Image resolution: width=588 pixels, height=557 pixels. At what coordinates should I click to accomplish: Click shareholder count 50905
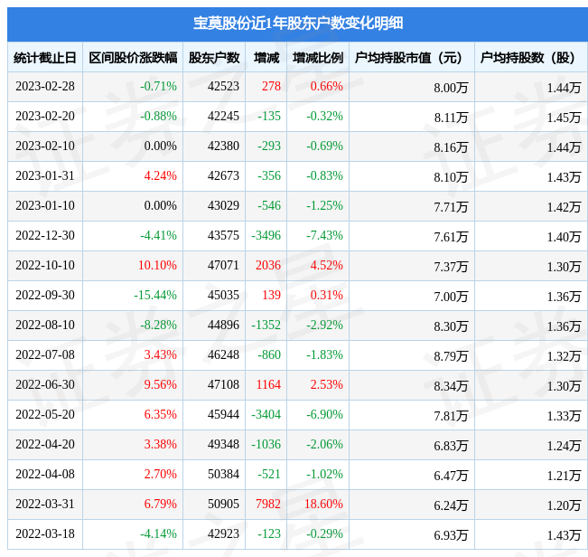point(223,504)
